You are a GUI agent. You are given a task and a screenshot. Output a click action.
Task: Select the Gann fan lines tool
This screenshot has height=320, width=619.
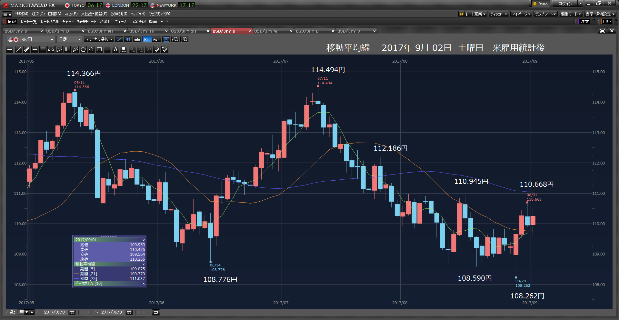coord(75,49)
